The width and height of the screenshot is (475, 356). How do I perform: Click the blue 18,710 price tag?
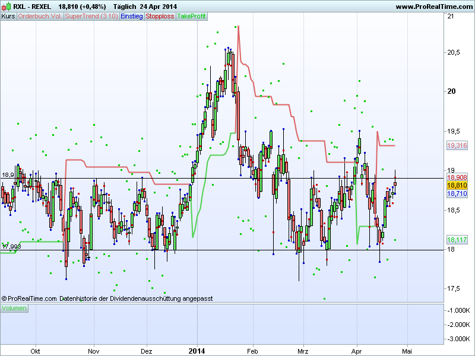[x=456, y=194]
